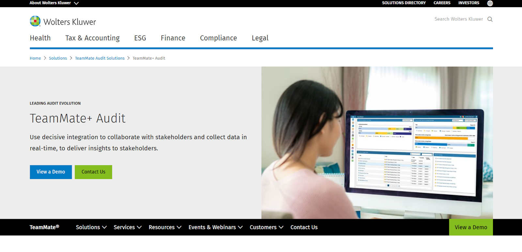The image size is (522, 252).
Task: Open the Legal menu
Action: pos(260,38)
